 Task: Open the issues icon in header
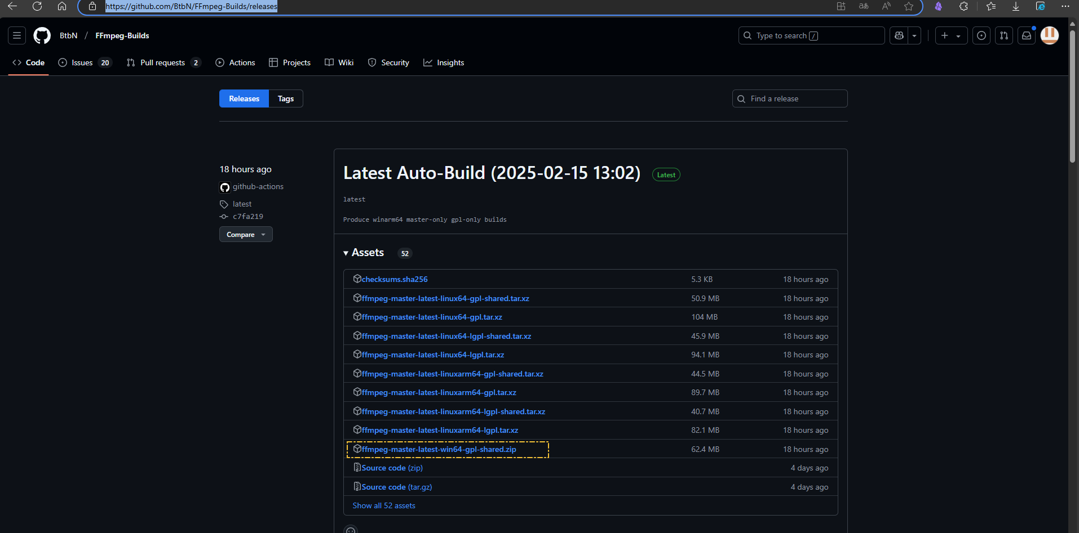coord(981,35)
